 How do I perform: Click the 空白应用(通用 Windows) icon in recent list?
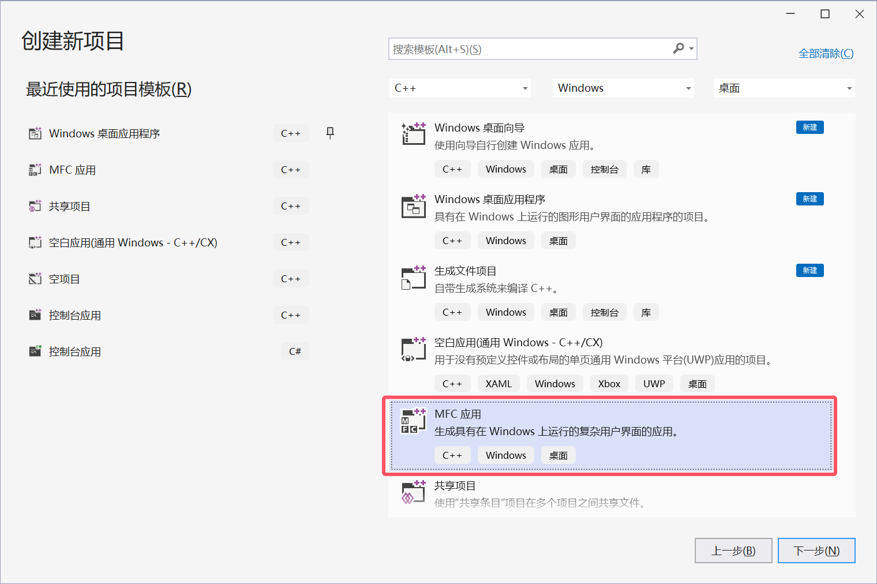(35, 242)
